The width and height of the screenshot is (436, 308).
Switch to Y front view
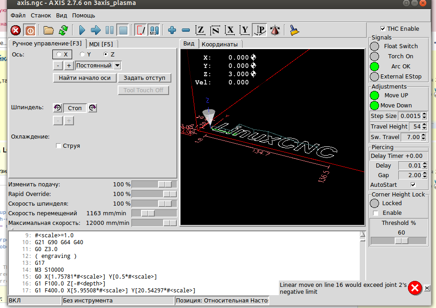coord(244,30)
